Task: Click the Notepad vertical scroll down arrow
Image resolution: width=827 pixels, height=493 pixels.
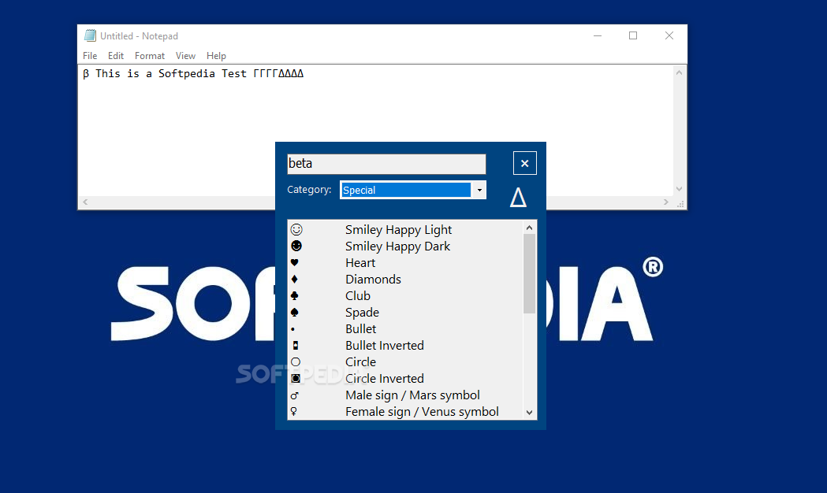Action: [680, 188]
